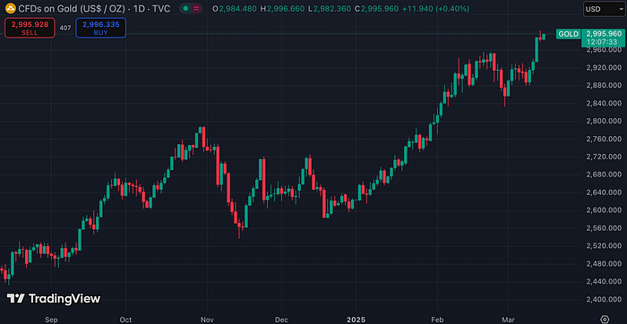
Task: Click the 2,600.000 price axis label
Action: pos(603,209)
